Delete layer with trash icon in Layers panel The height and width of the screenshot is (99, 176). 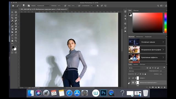tap(164, 87)
